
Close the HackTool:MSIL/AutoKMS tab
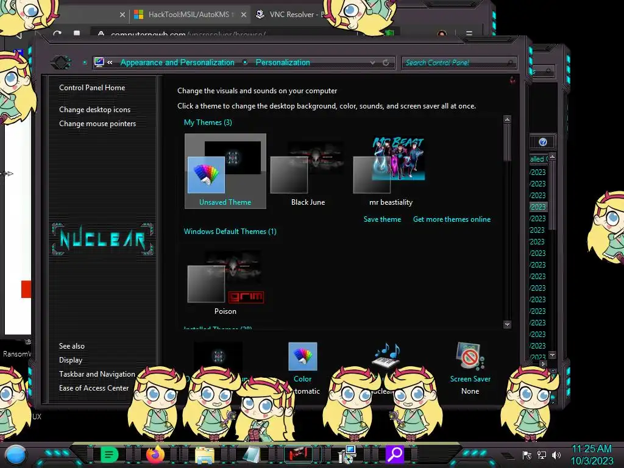coord(244,15)
